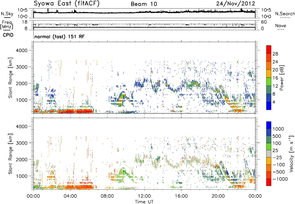Screen dimensions: 295x204
Task: Select the 'N.Sky' legend label
Action: point(7,14)
